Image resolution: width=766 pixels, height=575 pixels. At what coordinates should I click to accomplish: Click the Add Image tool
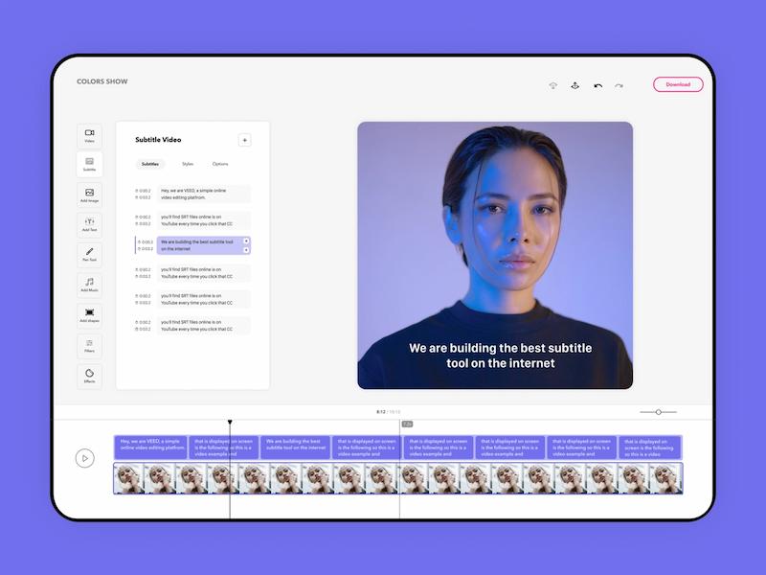pyautogui.click(x=89, y=195)
